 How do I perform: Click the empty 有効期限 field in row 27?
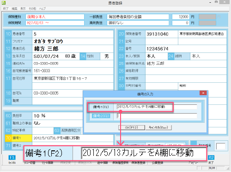[x=186, y=79]
